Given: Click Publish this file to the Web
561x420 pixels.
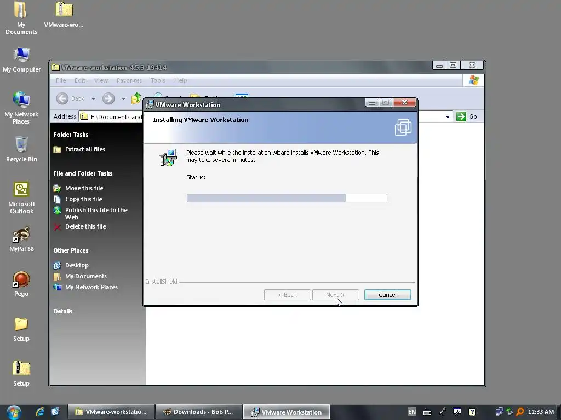Looking at the screenshot, I should [96, 214].
